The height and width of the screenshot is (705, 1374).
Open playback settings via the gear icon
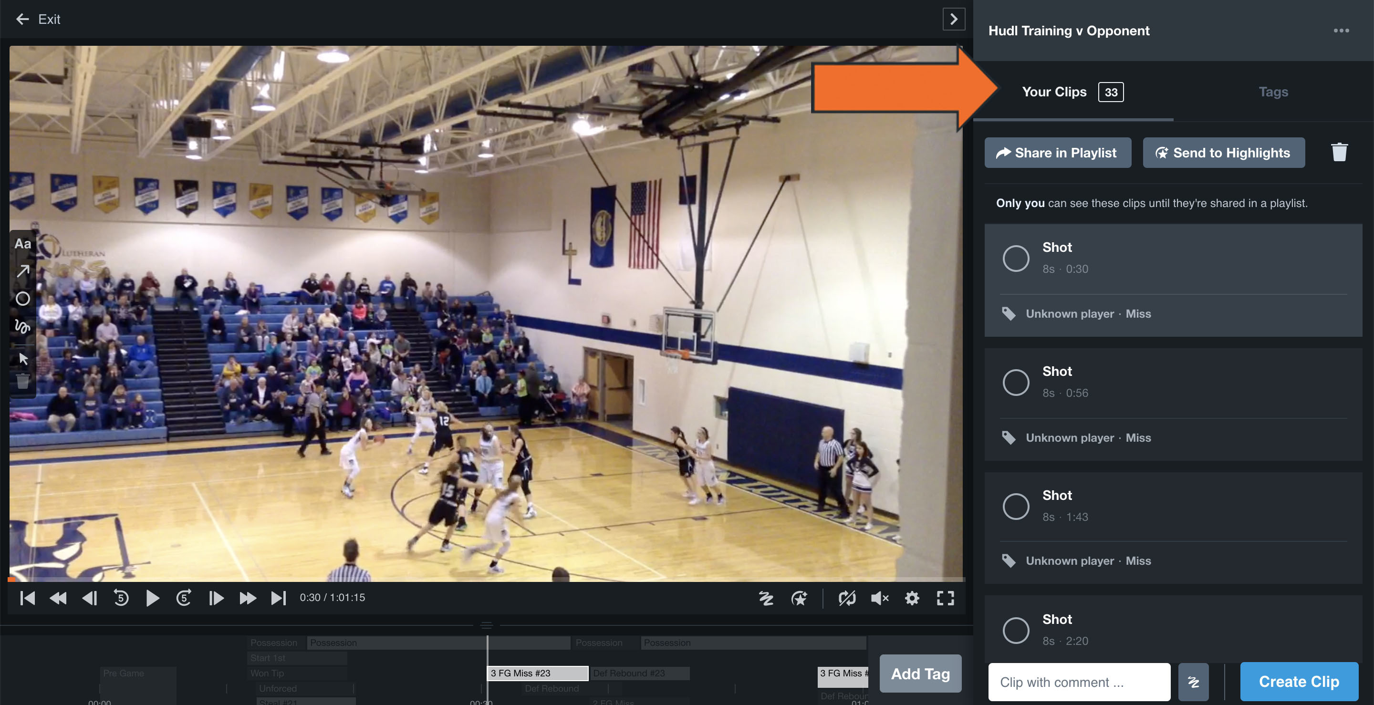[x=912, y=598]
